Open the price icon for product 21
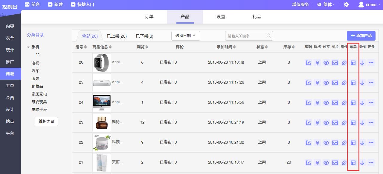 coord(317,163)
